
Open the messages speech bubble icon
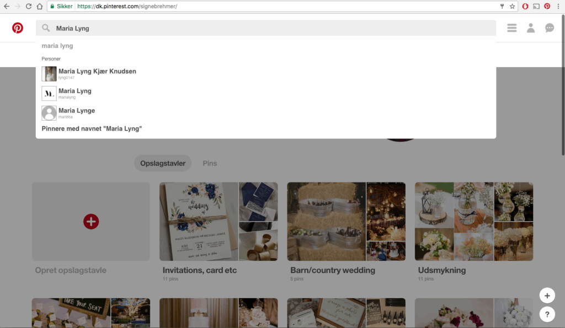coord(549,28)
